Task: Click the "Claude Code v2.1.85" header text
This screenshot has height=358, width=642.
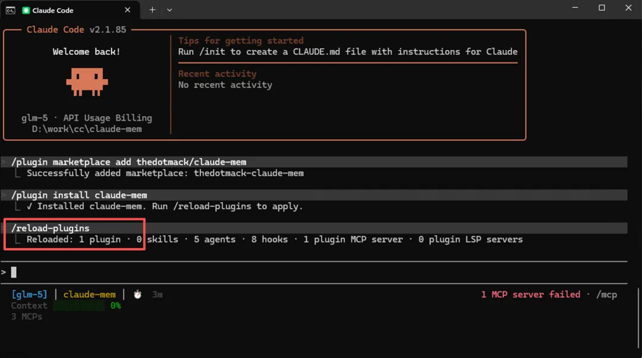Action: (76, 30)
